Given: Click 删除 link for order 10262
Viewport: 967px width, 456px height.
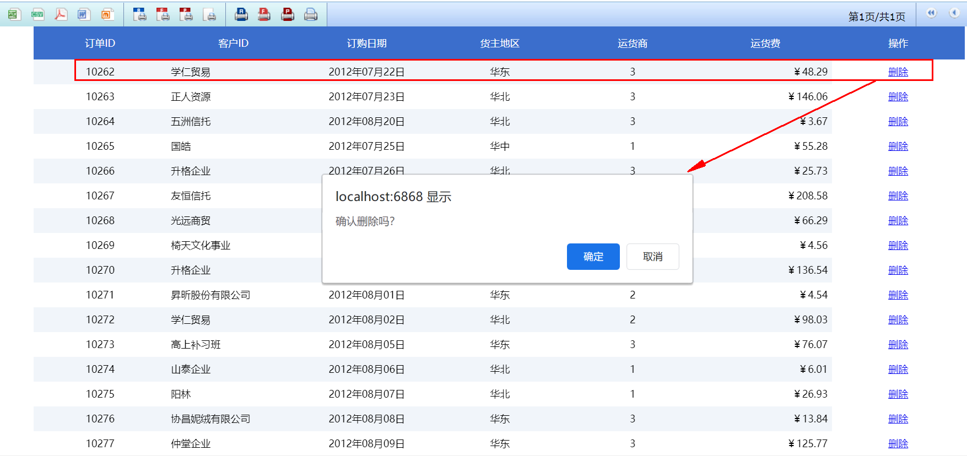Looking at the screenshot, I should point(898,72).
